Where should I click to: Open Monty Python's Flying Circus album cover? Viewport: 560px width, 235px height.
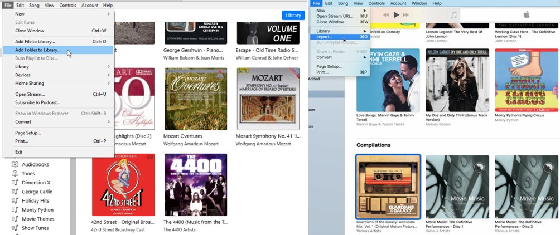click(x=527, y=80)
